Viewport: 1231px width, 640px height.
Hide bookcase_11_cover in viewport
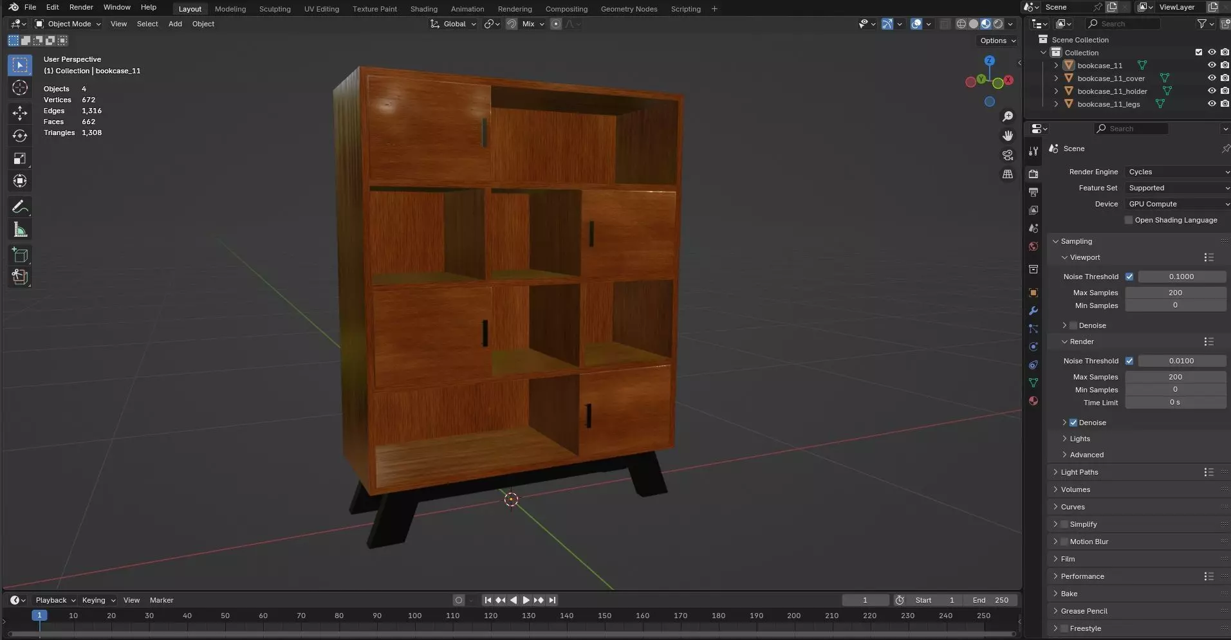tap(1212, 78)
